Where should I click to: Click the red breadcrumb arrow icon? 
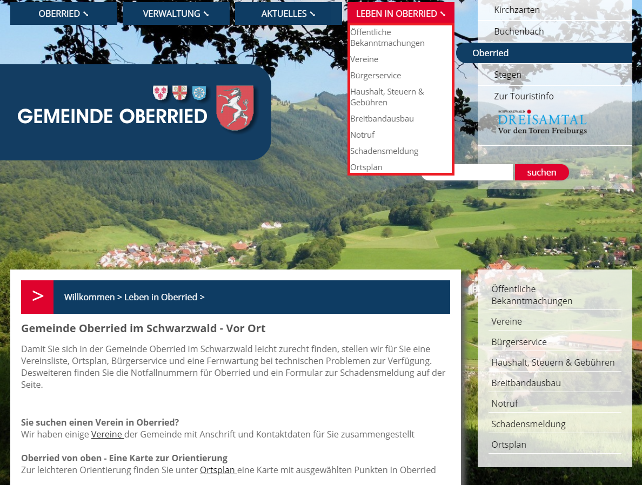37,297
